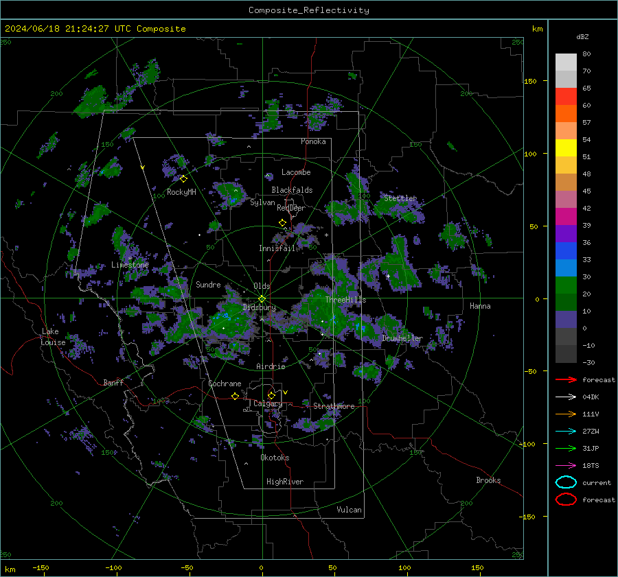Click the Innisfail town label
This screenshot has height=577, width=618.
click(x=277, y=248)
